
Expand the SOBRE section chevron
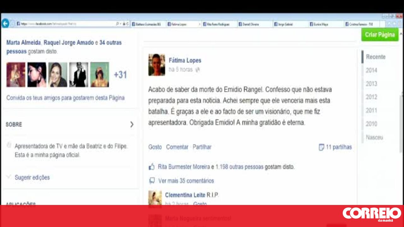pos(132,124)
